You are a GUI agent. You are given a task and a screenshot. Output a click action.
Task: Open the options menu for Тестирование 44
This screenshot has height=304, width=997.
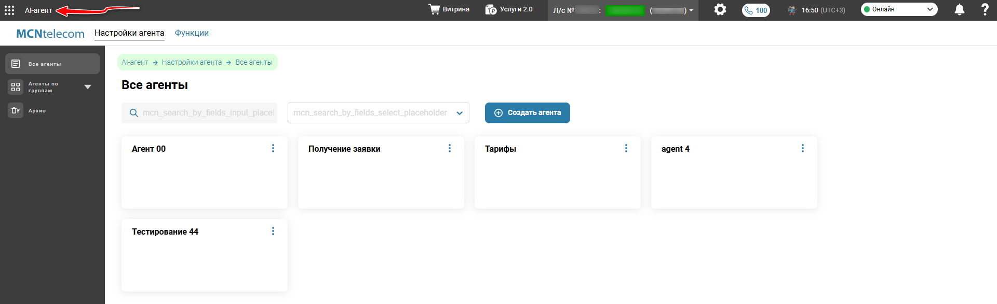(x=273, y=231)
